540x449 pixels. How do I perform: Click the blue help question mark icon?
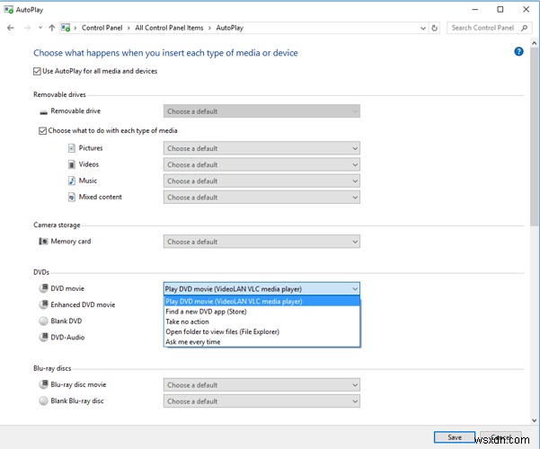[x=518, y=52]
